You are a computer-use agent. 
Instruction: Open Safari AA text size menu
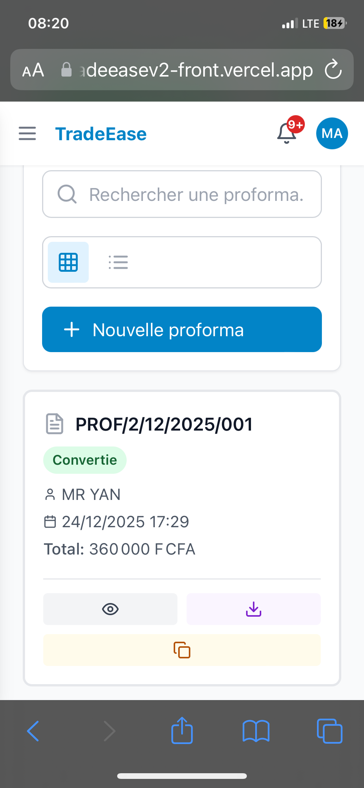point(33,70)
